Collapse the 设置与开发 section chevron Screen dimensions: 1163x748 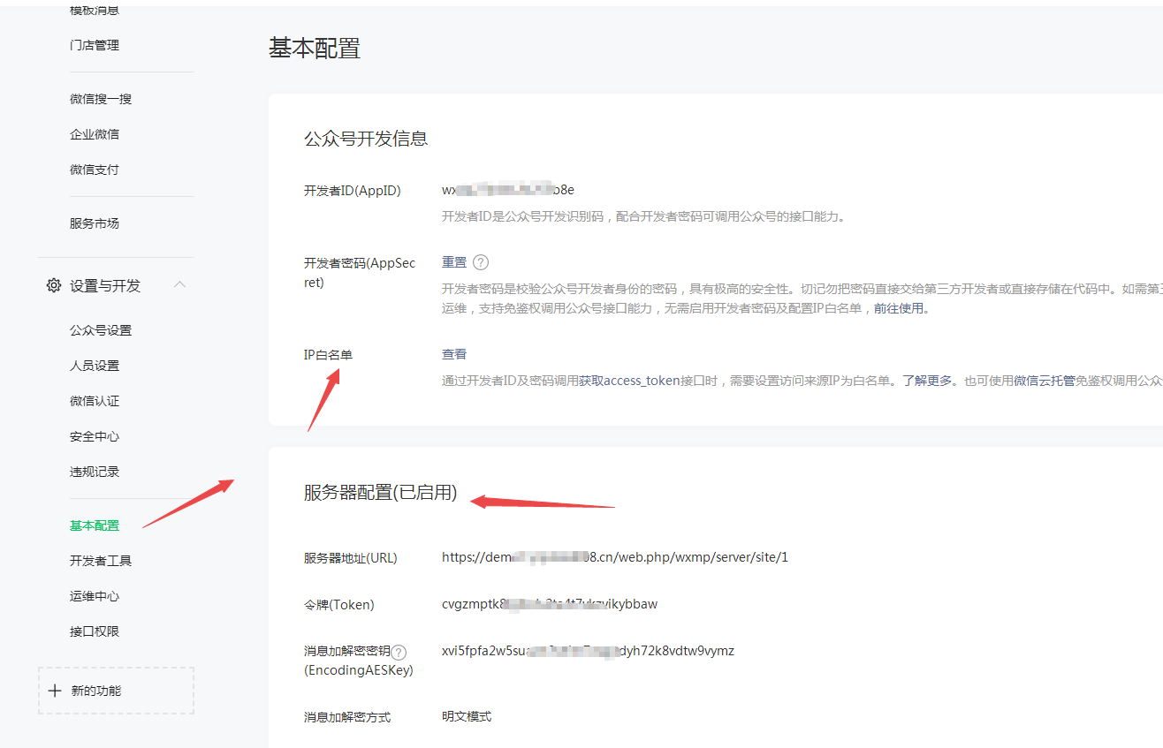(180, 284)
